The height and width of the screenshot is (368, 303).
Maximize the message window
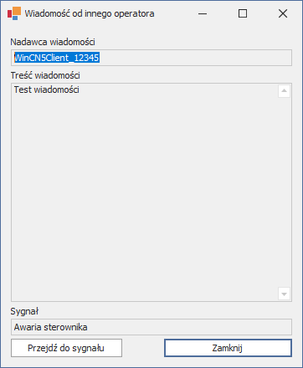pos(243,13)
